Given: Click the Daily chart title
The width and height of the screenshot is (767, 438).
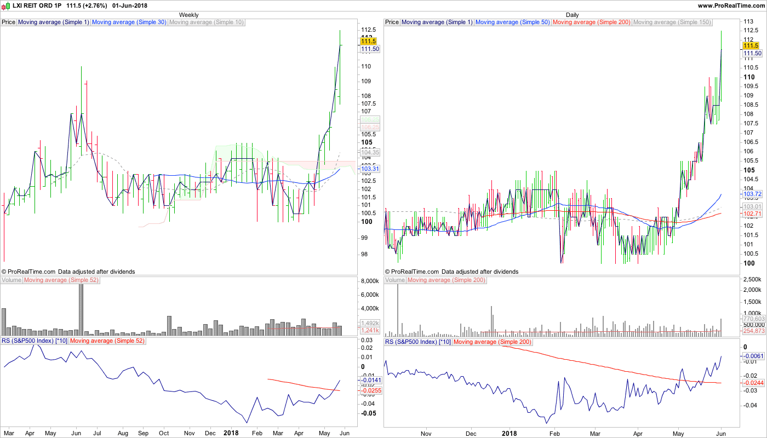Looking at the screenshot, I should pos(573,15).
